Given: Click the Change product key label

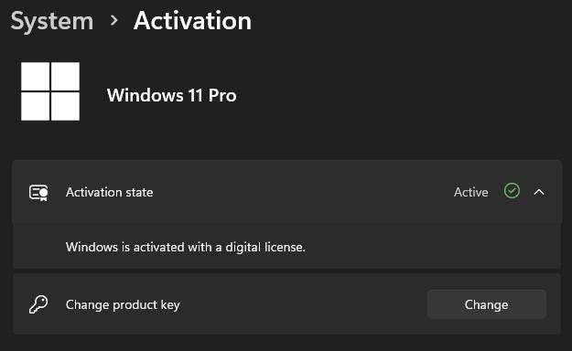Looking at the screenshot, I should coord(123,304).
